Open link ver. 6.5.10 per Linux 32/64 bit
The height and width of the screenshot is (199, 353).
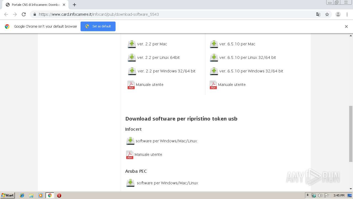248,57
